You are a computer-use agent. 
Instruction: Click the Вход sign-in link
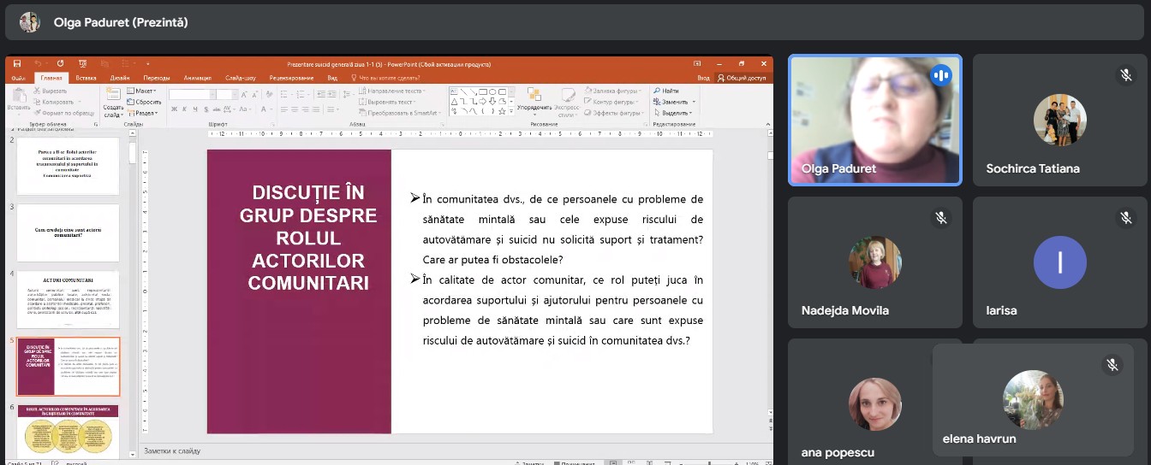click(x=703, y=78)
